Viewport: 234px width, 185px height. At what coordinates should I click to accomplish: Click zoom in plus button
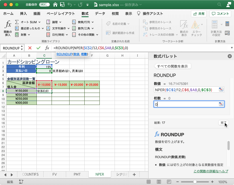pyautogui.click(x=212, y=182)
